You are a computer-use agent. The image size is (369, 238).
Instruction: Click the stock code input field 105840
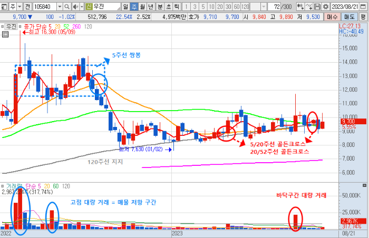[45, 7]
